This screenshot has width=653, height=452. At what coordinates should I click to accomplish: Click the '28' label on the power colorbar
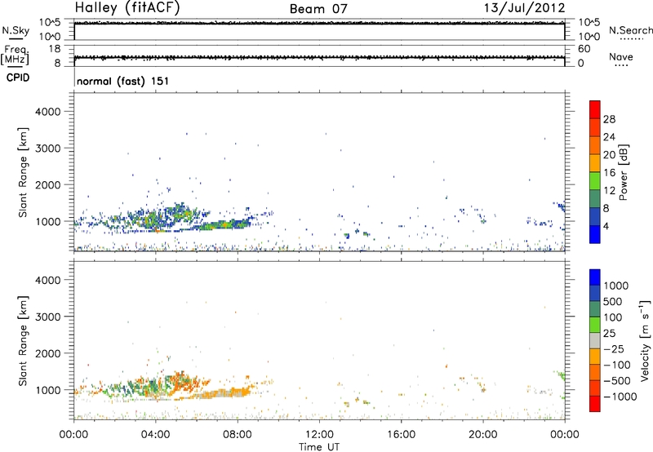[x=609, y=119]
